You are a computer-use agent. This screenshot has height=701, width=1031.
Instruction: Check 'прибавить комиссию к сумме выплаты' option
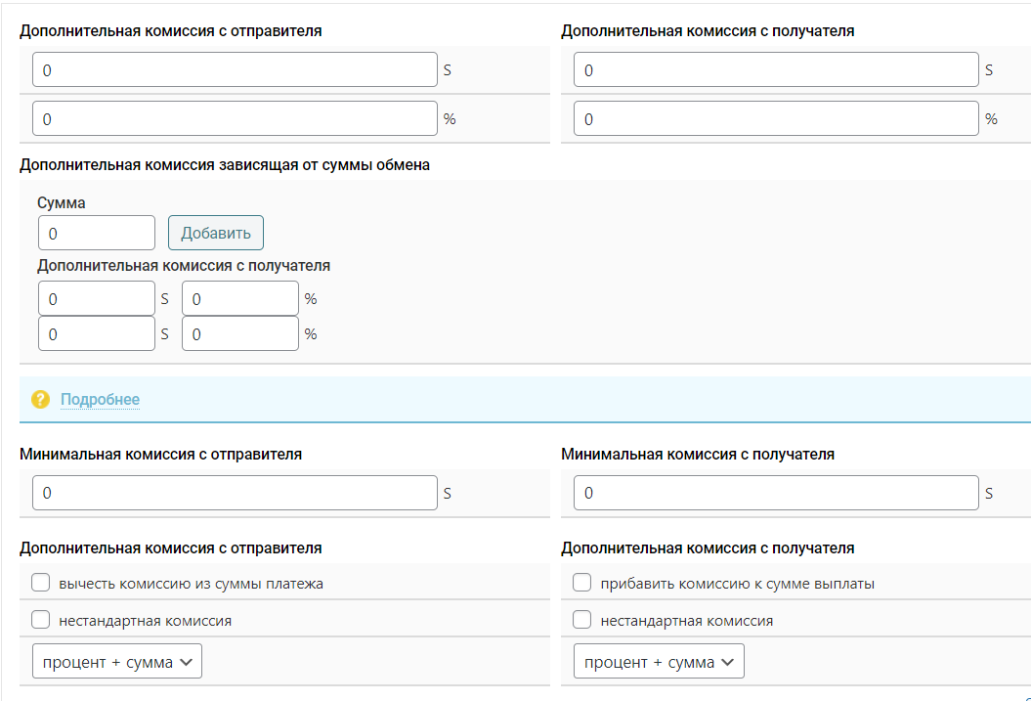582,584
